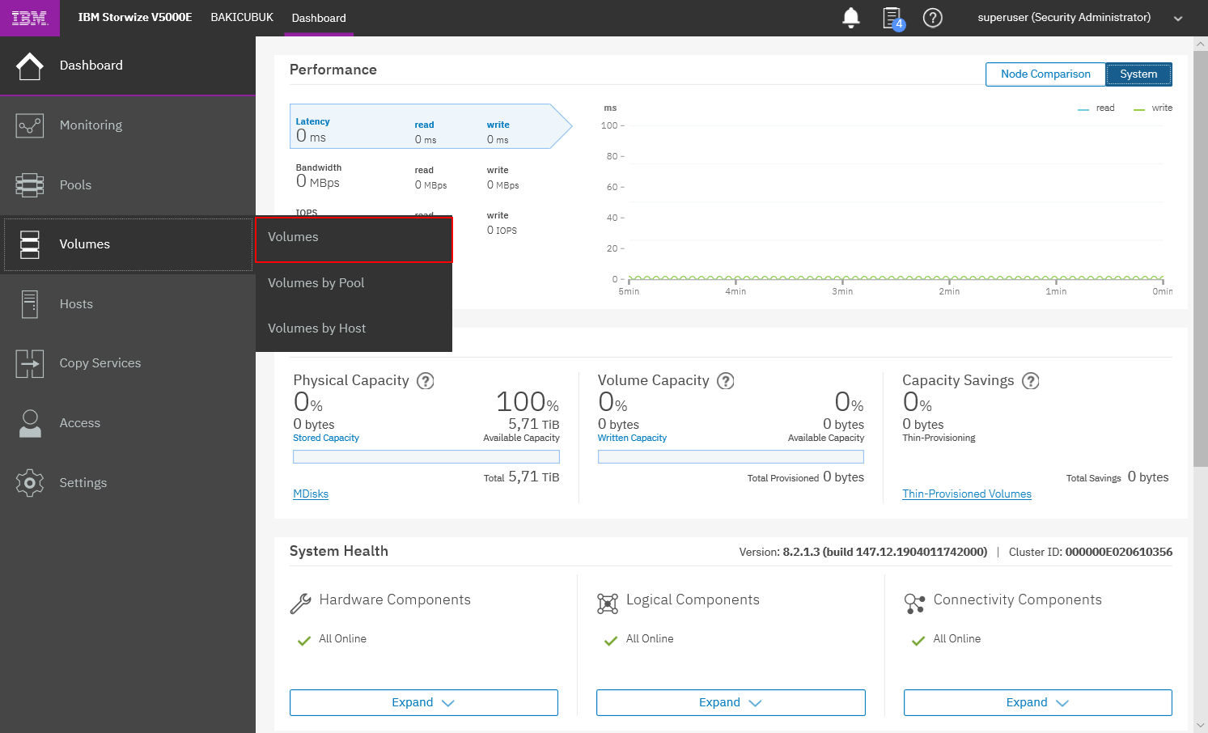Expand Connectivity Components section
The image size is (1208, 733).
pyautogui.click(x=1037, y=703)
